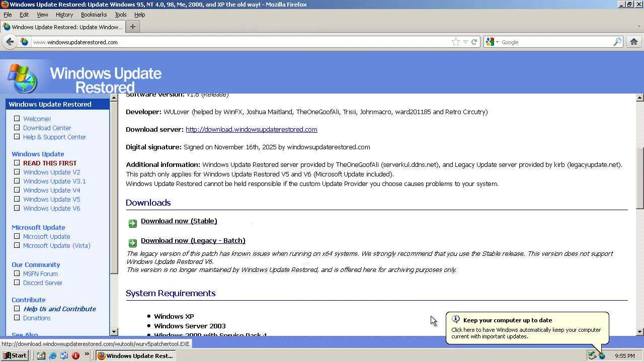The width and height of the screenshot is (644, 362).
Task: Select the Windows Update Restored browser tab
Action: 62,27
